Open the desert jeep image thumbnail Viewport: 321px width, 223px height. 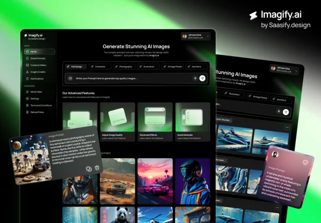[x=118, y=181]
